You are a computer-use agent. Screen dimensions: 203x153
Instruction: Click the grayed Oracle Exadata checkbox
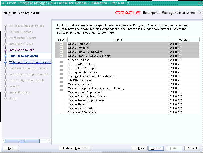[61, 48]
